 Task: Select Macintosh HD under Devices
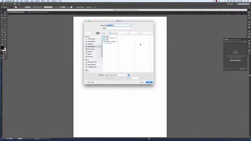92,62
